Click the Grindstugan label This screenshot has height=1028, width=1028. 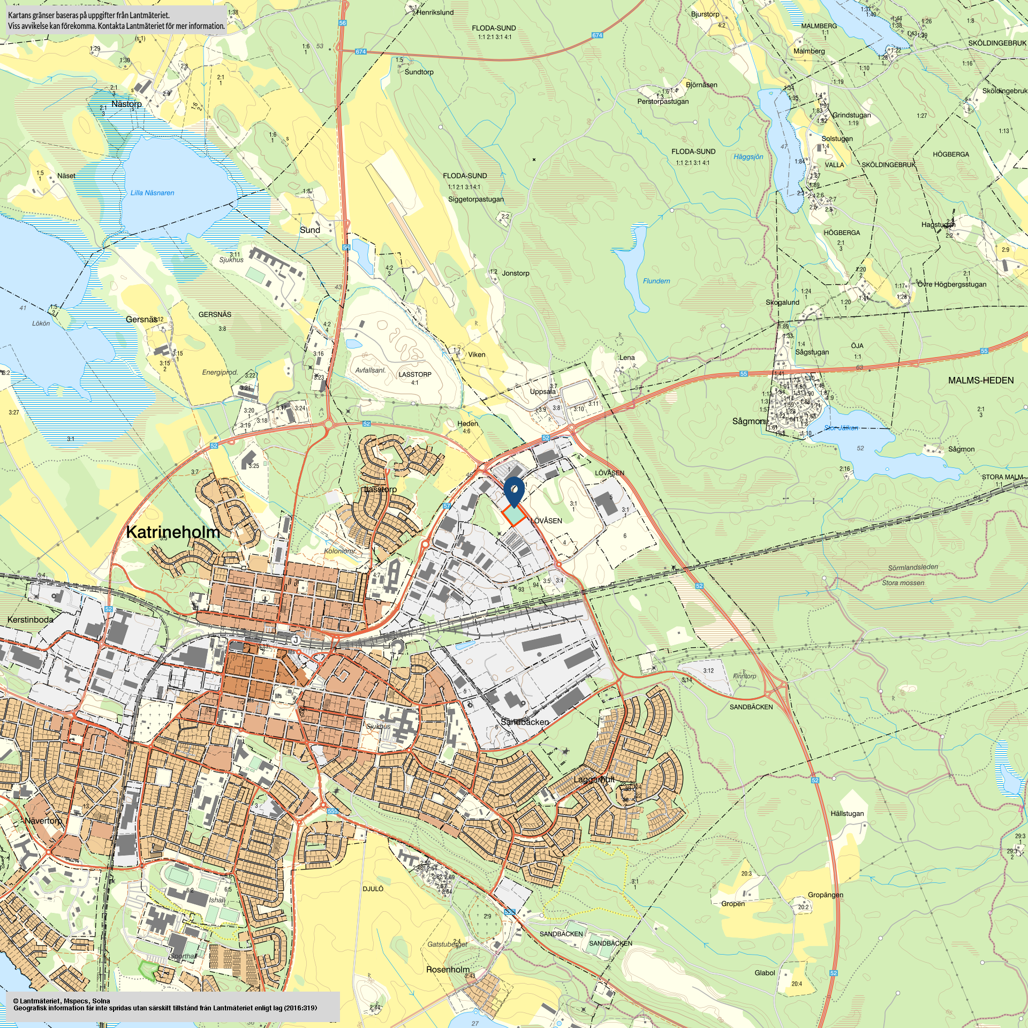pyautogui.click(x=851, y=115)
